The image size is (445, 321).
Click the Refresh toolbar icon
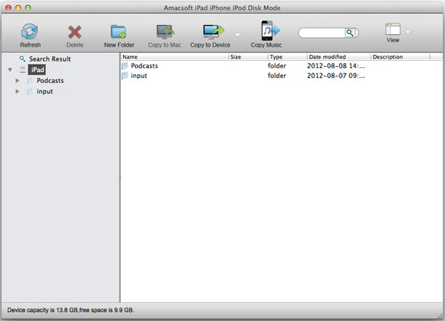30,31
